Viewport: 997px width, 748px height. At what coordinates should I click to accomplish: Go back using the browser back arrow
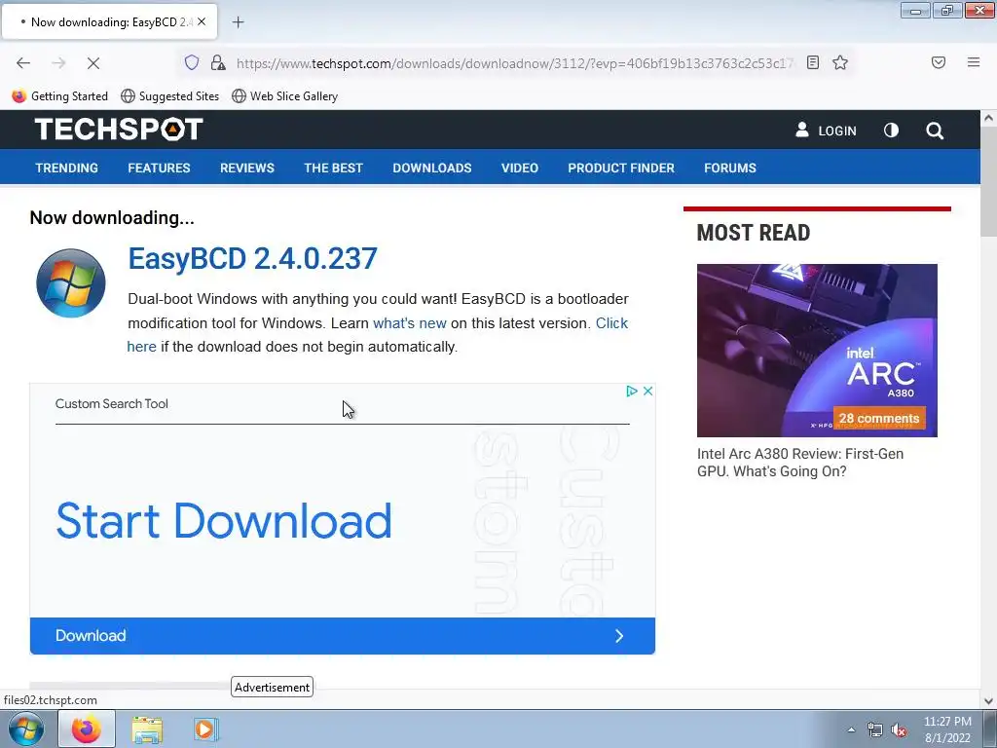coord(23,63)
